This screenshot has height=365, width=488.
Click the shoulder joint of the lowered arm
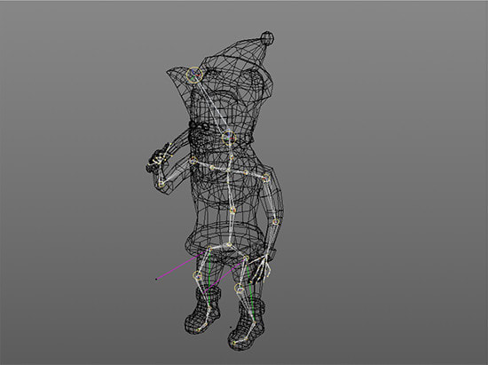(266, 179)
